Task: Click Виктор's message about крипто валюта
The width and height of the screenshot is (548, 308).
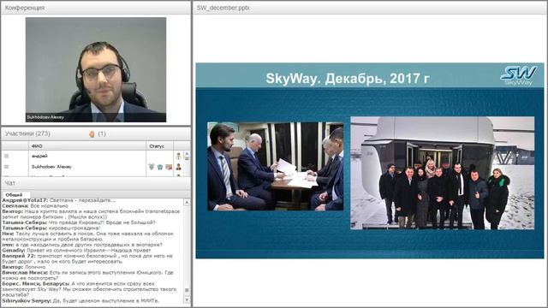Action: click(x=91, y=214)
